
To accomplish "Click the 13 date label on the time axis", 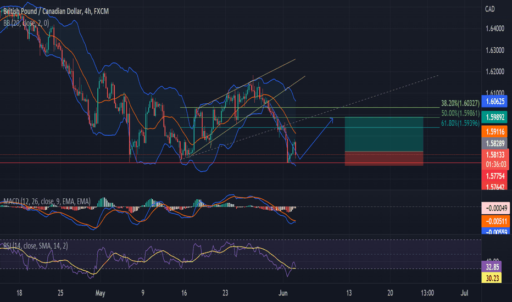I will (349, 293).
